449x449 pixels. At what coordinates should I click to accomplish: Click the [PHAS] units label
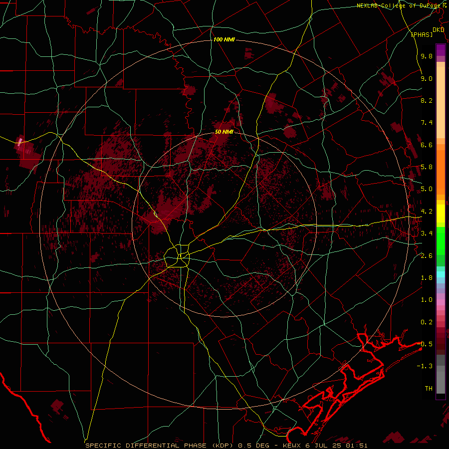(422, 34)
